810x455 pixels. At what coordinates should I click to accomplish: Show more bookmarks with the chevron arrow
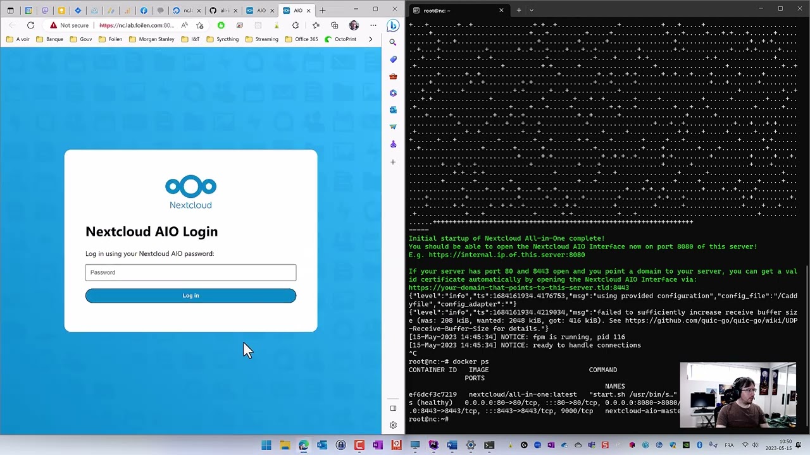click(370, 39)
